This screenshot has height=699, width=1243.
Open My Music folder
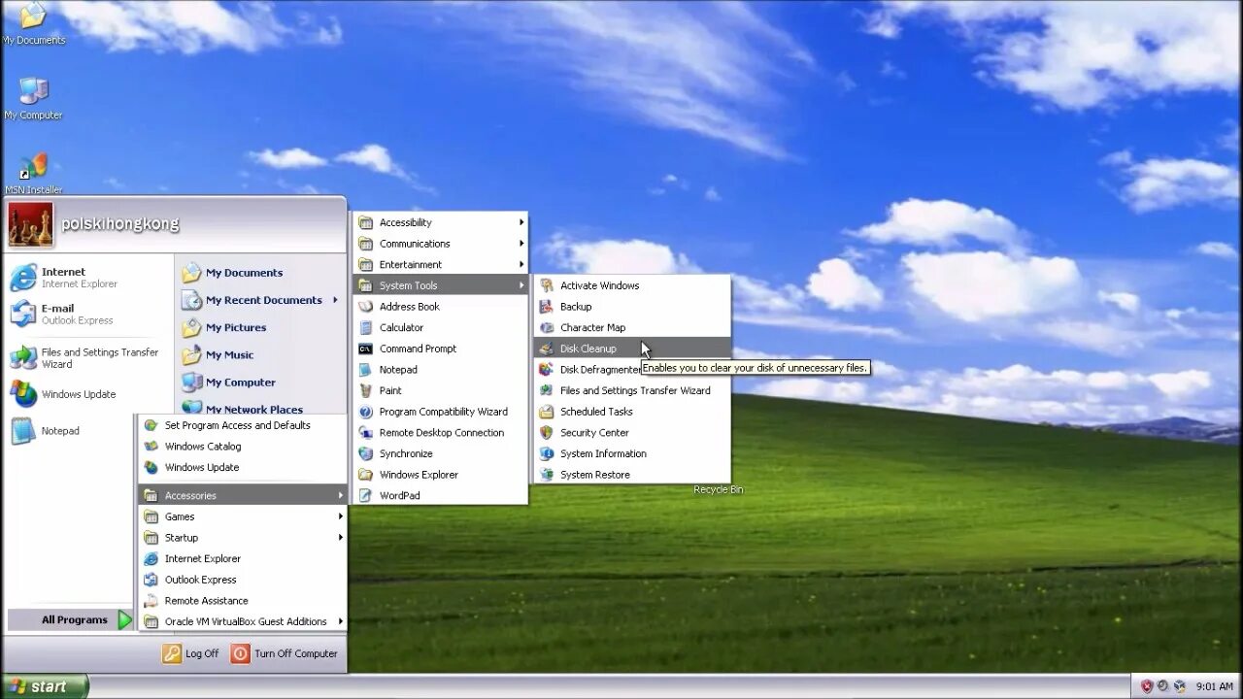(x=260, y=354)
